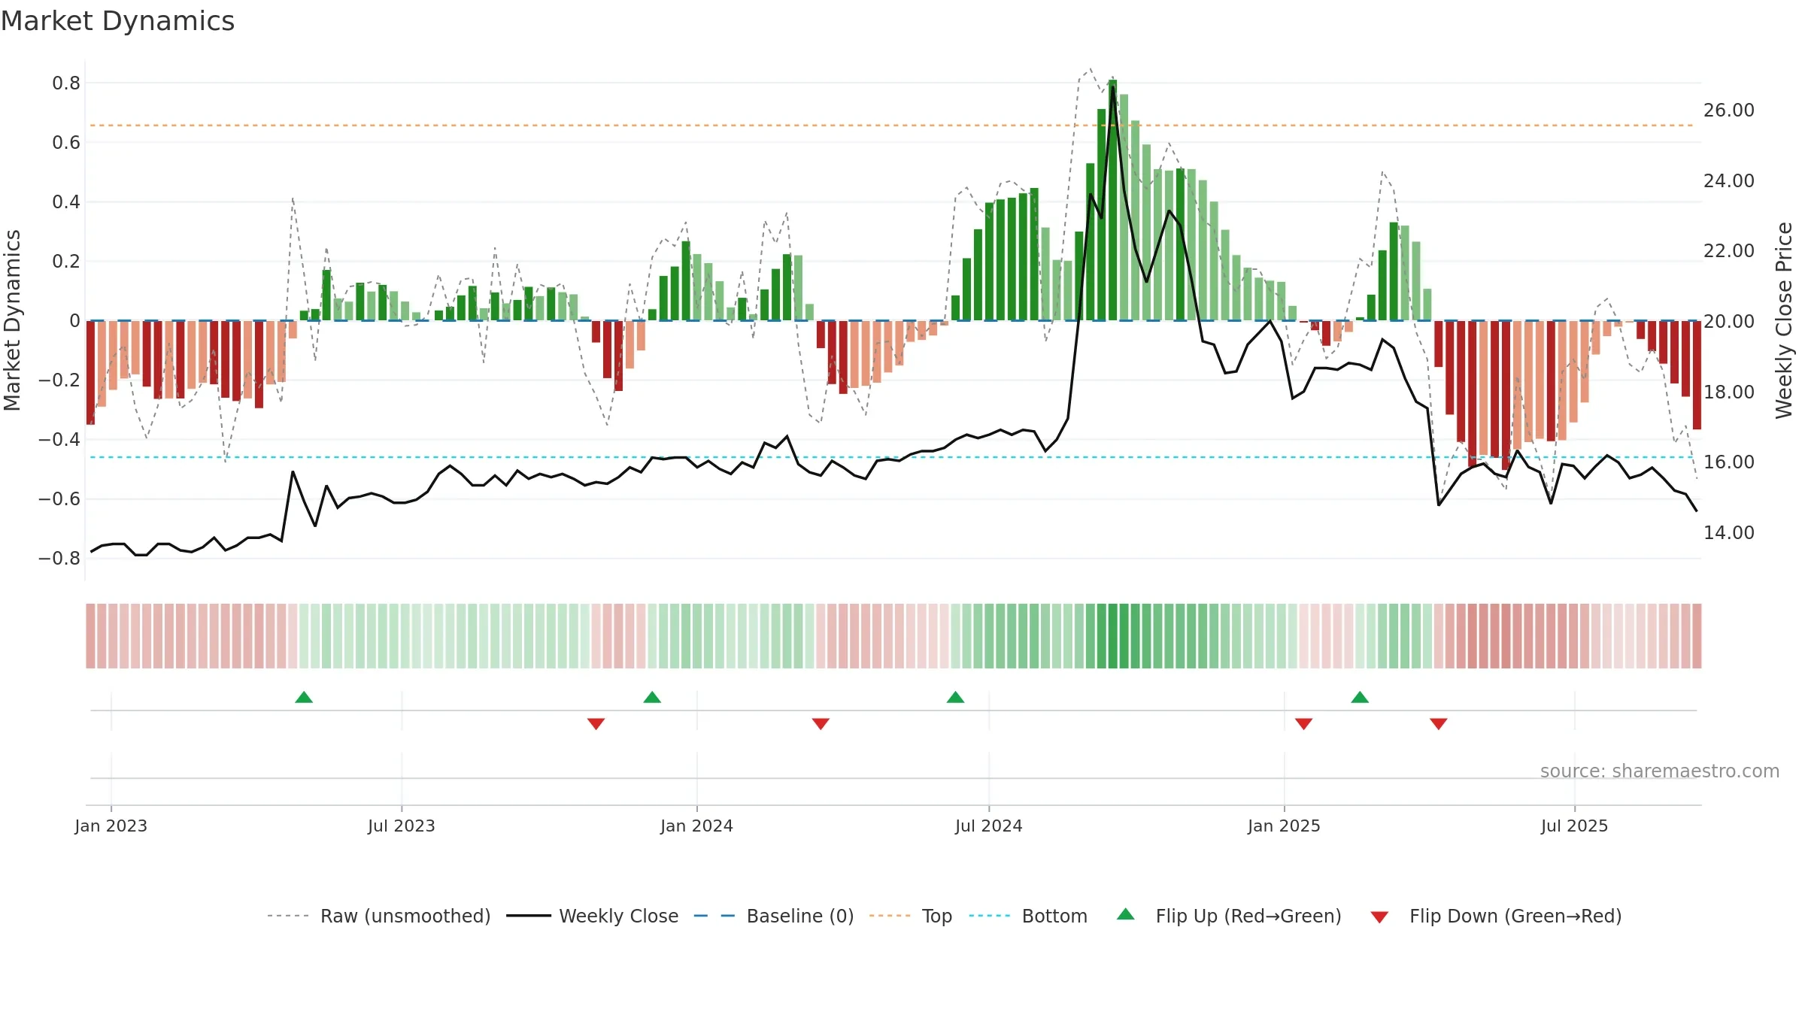Click the red flip-down marker just after Jan 2025

click(x=1303, y=724)
